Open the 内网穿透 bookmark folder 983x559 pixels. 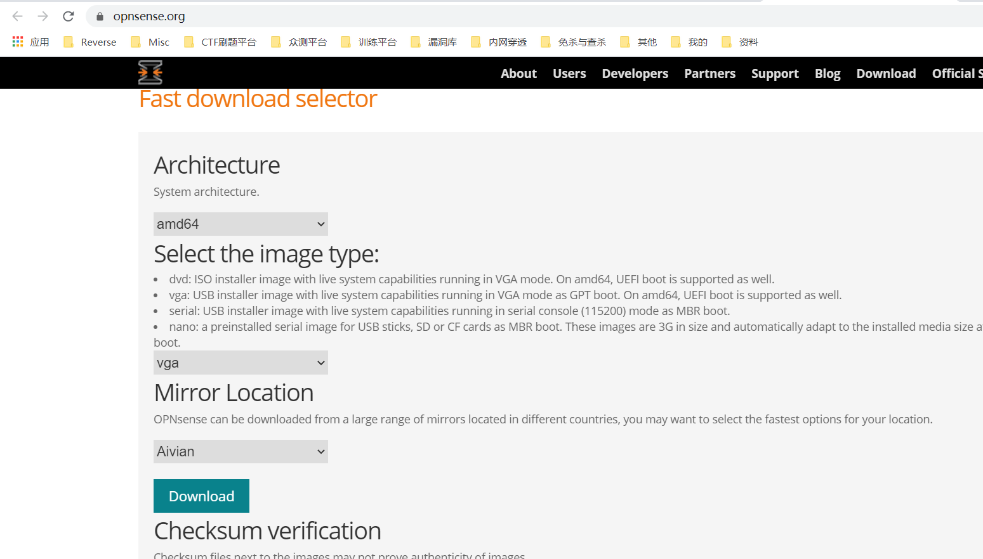(499, 42)
